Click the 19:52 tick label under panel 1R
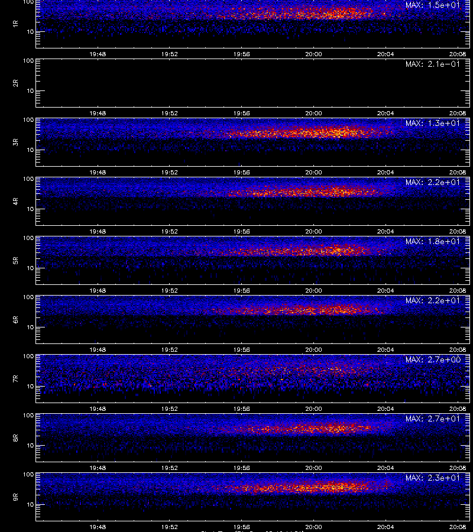 click(x=170, y=54)
